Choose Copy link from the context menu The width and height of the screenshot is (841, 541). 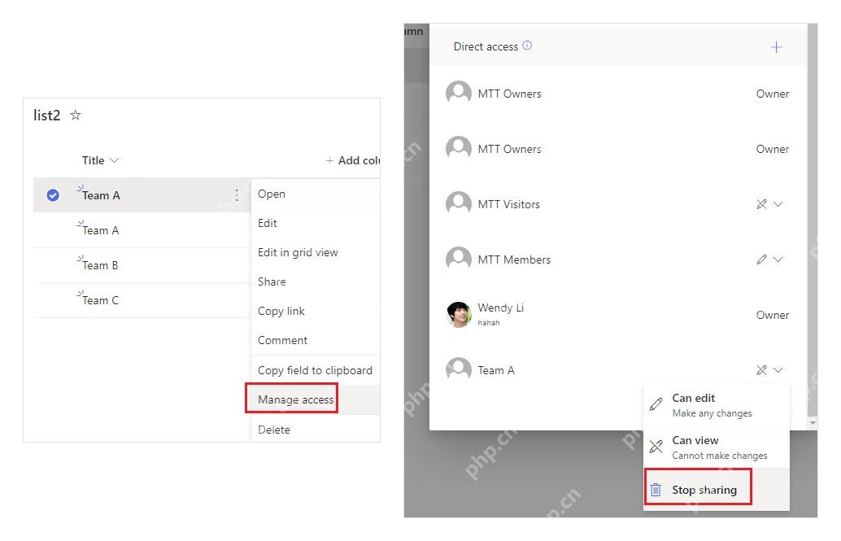point(316,311)
